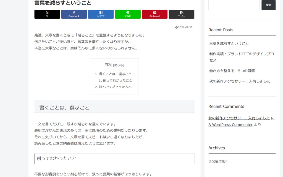Click the Recent Comments widget heading

(226, 106)
